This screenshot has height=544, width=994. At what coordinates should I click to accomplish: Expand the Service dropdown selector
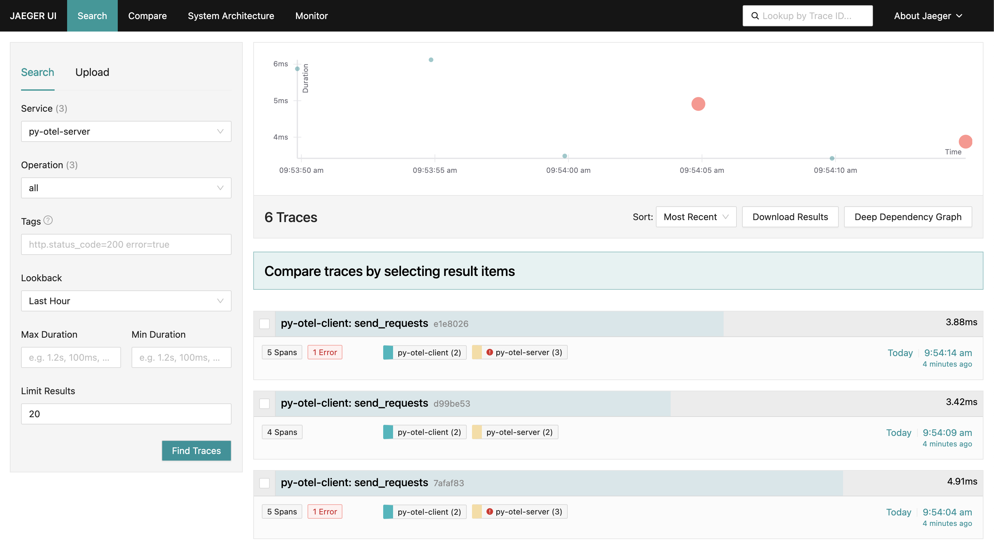click(219, 131)
